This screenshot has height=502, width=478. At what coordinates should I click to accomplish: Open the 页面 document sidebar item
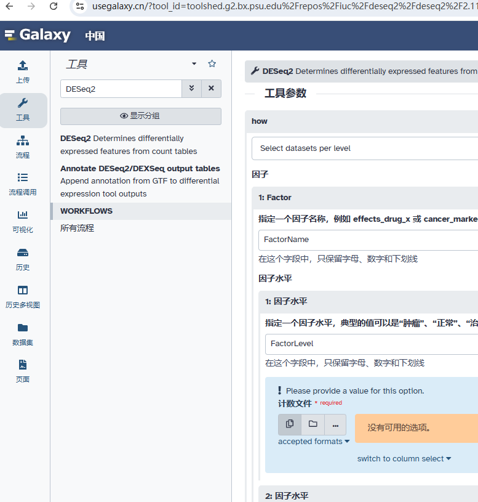coord(23,372)
